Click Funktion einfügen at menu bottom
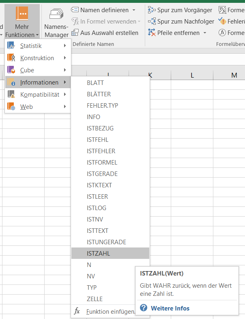The image size is (245, 319). (x=110, y=311)
